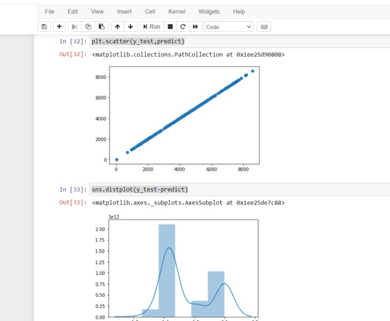The height and width of the screenshot is (321, 390).
Task: Click the Out[33] output prompt
Action: click(73, 203)
